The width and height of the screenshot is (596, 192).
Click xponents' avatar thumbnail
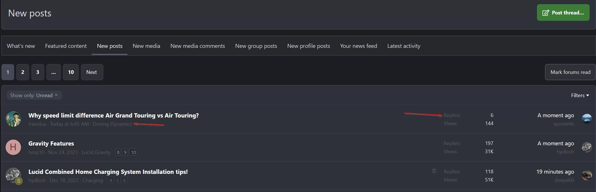(x=587, y=119)
